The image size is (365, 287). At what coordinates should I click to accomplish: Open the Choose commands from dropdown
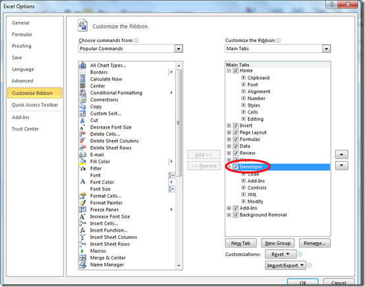(179, 49)
